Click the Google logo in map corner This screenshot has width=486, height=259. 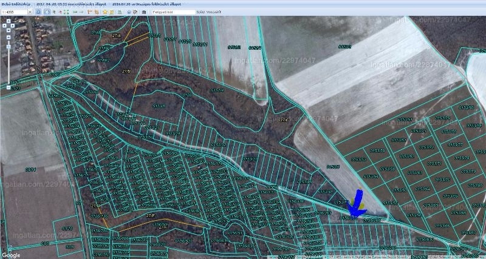[11, 255]
